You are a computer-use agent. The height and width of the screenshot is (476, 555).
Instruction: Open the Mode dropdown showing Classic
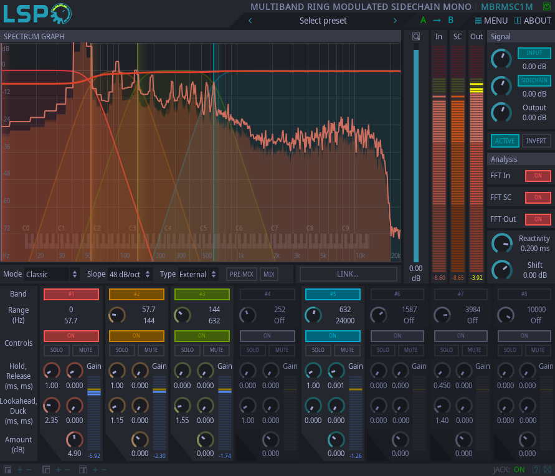(51, 274)
